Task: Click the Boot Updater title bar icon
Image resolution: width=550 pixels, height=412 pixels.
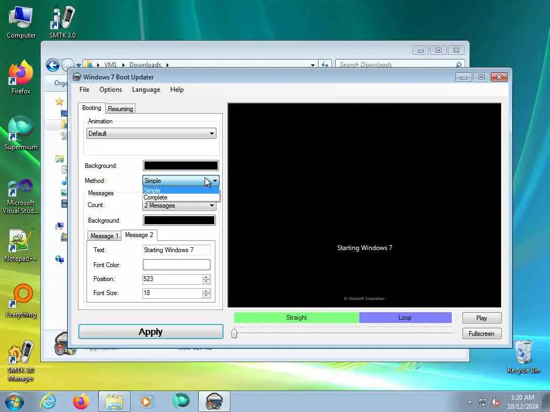Action: coord(77,77)
